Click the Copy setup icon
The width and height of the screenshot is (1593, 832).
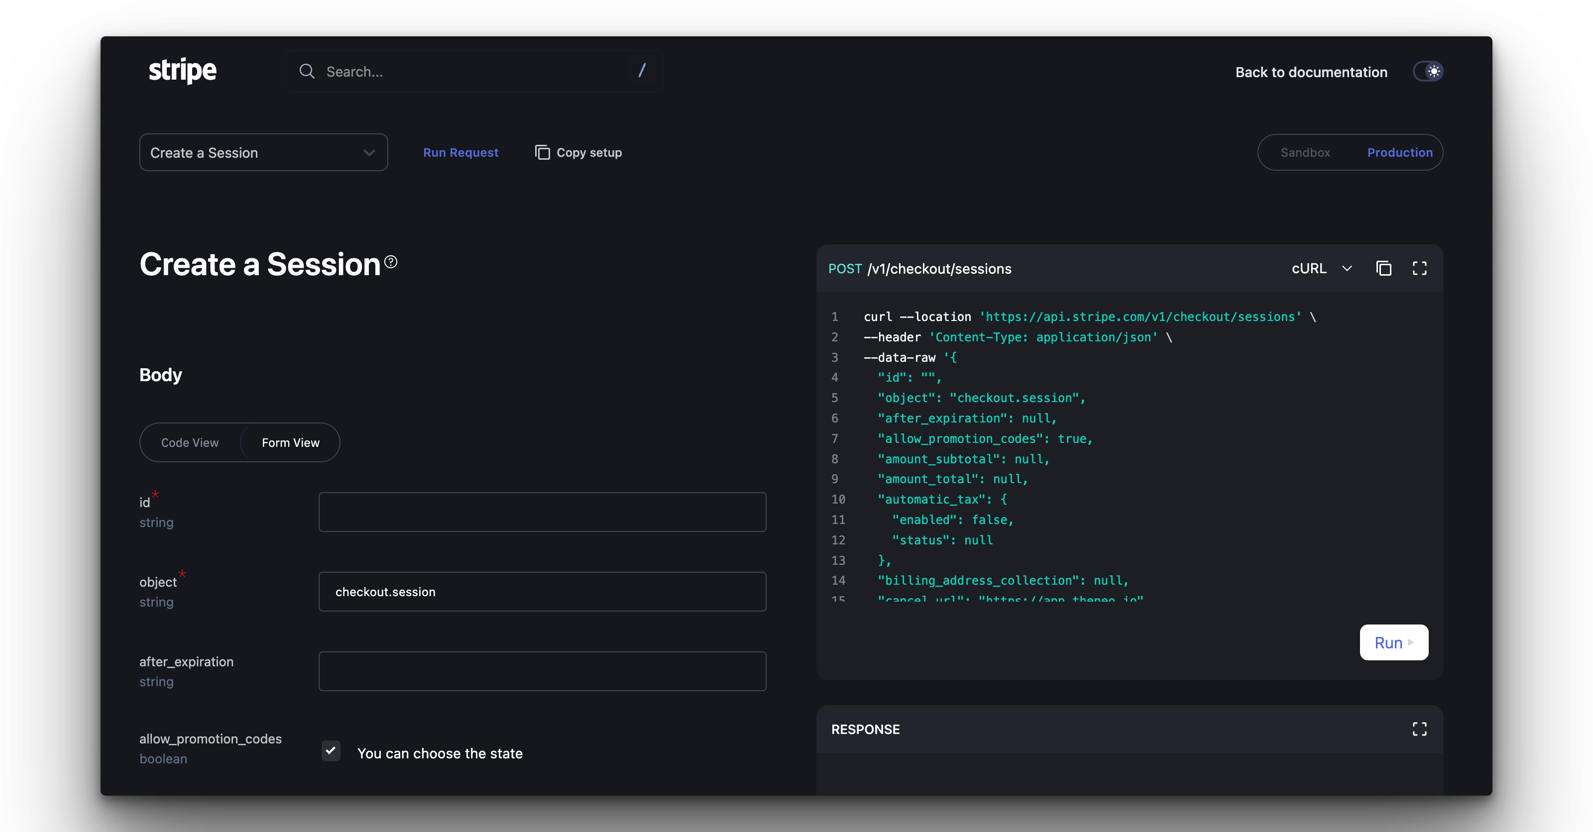(x=542, y=153)
